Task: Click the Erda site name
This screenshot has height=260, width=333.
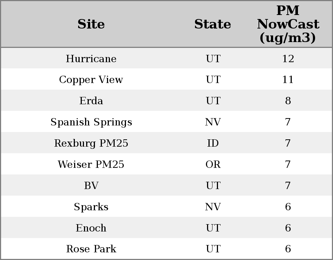Action: (x=91, y=101)
